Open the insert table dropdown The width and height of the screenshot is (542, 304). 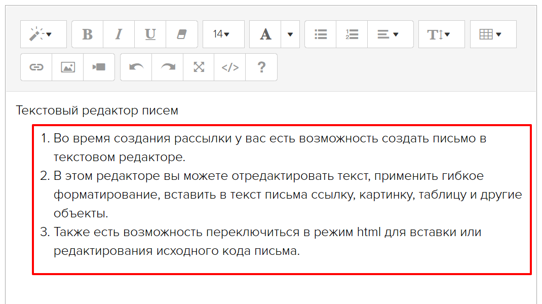pyautogui.click(x=493, y=34)
